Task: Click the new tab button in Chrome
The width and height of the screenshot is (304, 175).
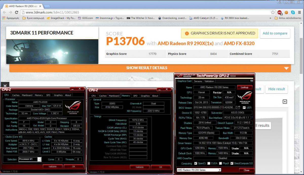Action: pyautogui.click(x=47, y=6)
